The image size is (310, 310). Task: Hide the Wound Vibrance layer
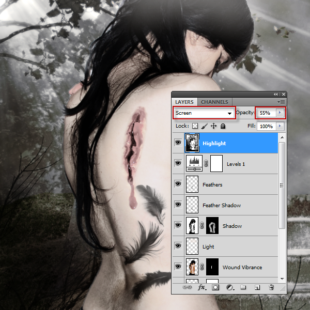coord(178,267)
